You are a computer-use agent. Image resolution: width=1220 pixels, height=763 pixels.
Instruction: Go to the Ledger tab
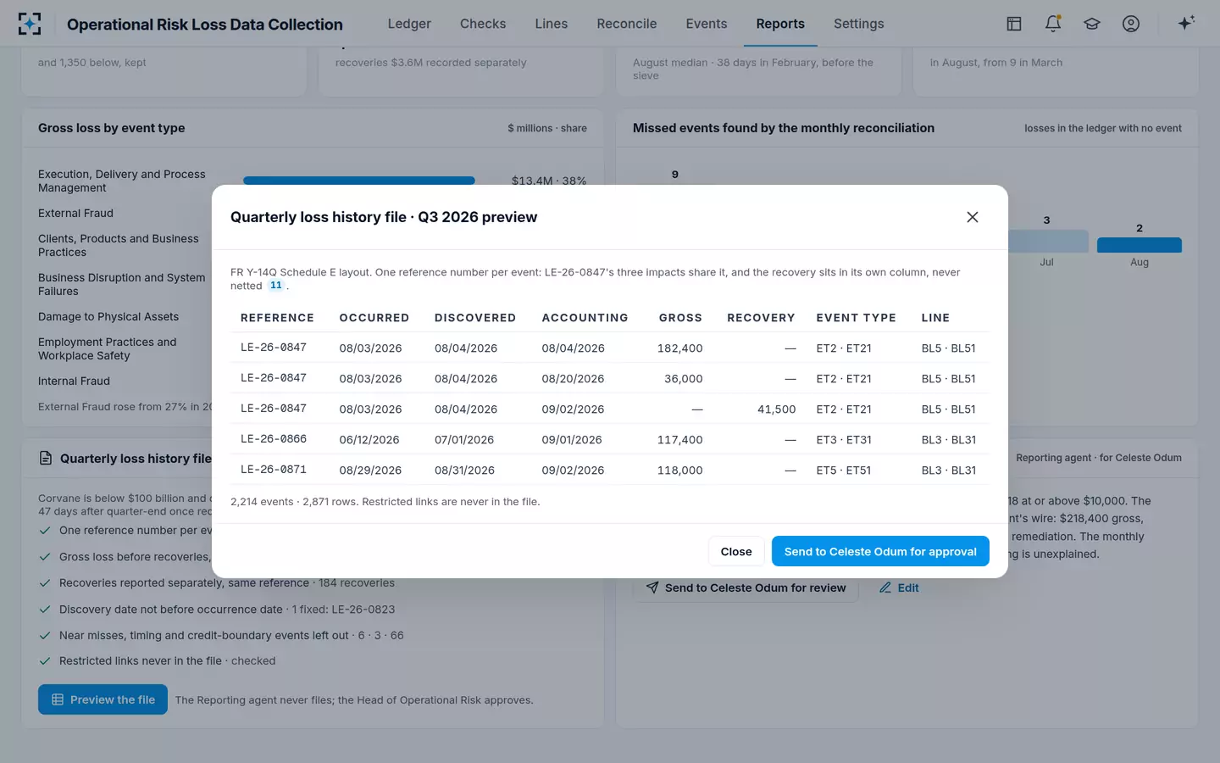tap(409, 24)
